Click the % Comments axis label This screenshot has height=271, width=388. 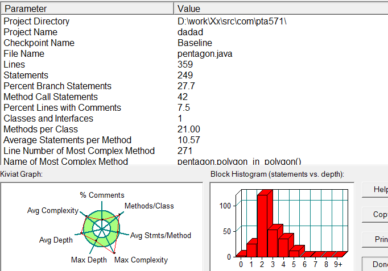102,195
